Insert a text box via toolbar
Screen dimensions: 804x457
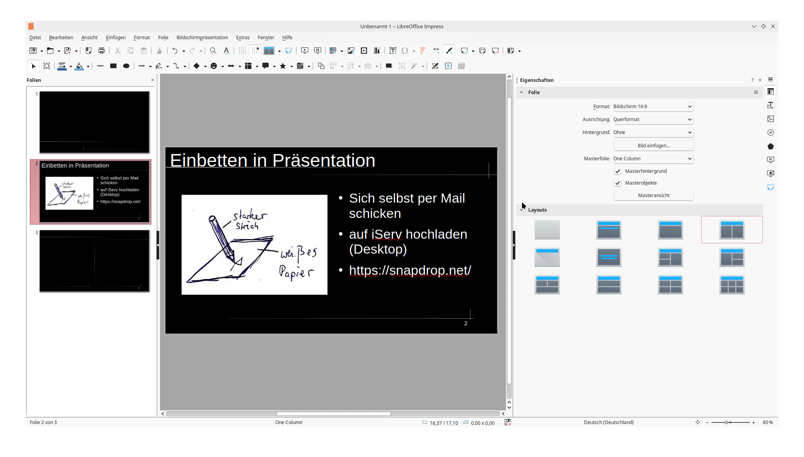point(393,51)
